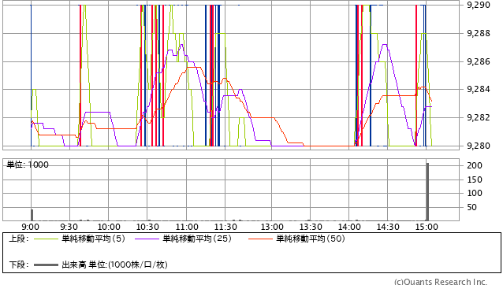Click the 14:30 time axis label

(388, 227)
